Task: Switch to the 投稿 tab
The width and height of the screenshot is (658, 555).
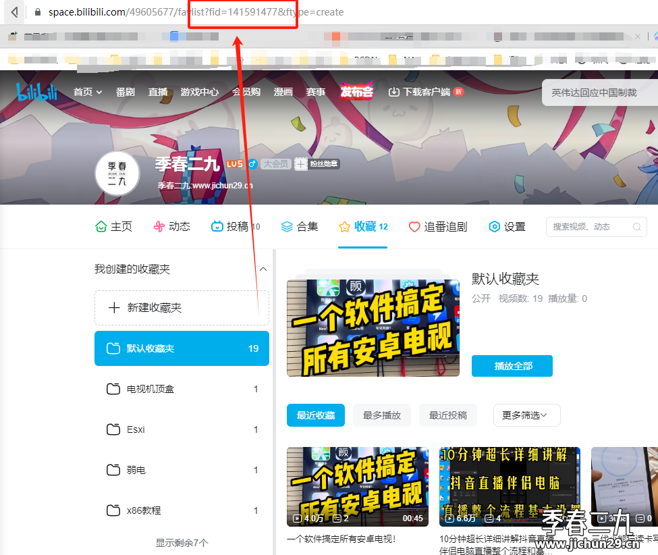Action: [235, 227]
